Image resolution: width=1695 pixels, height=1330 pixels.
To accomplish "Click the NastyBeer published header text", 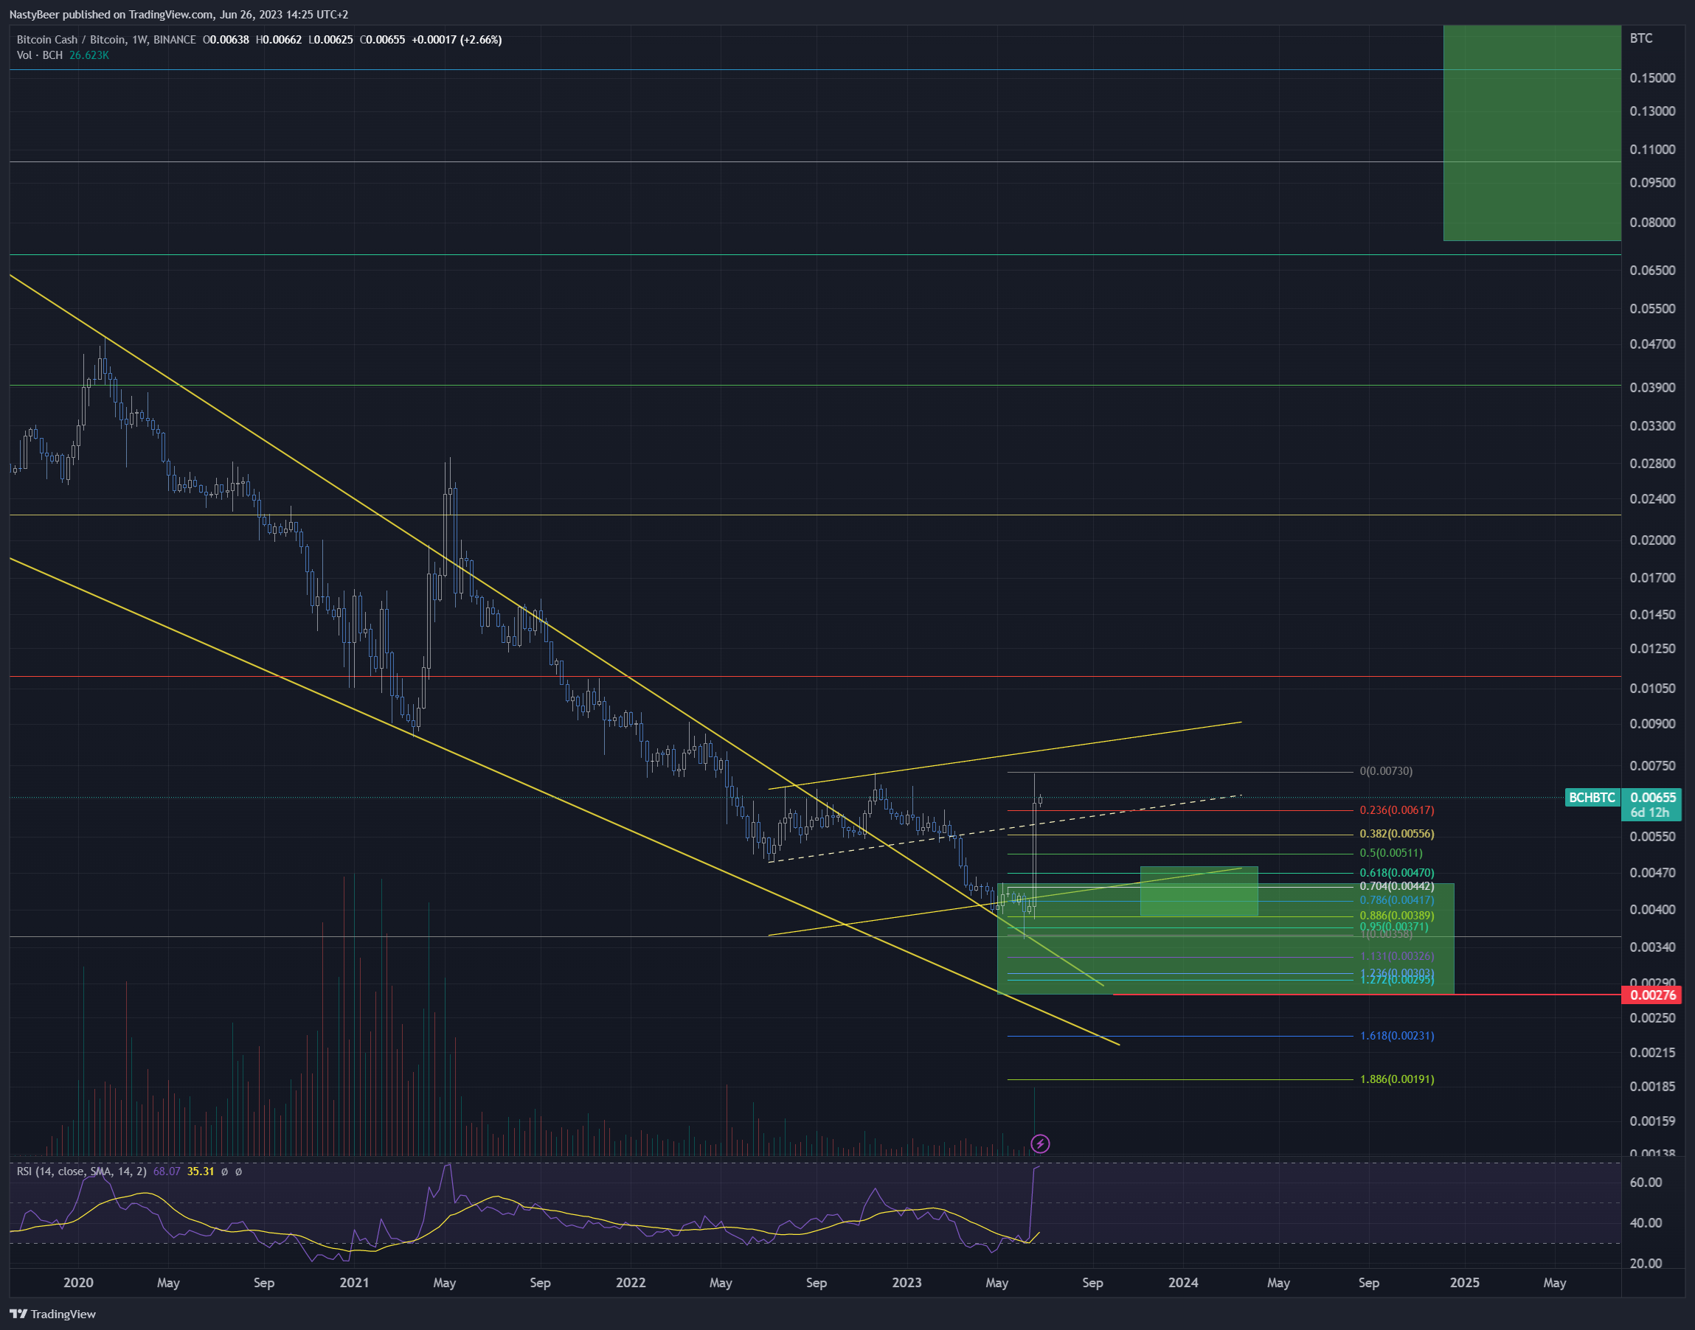I will click(178, 14).
